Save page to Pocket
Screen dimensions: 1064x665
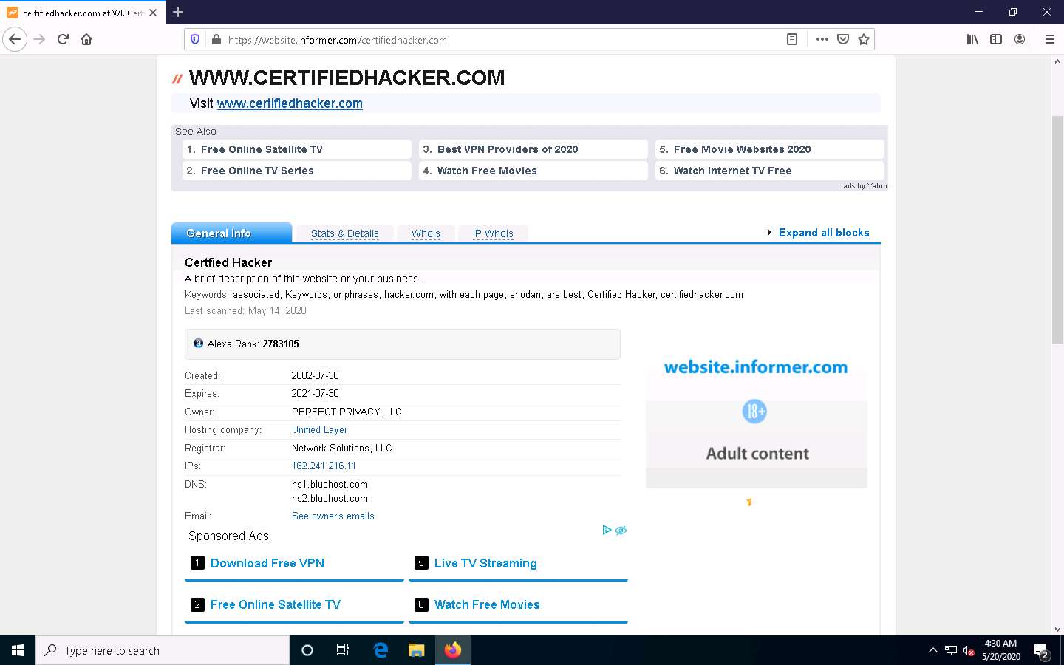coord(843,40)
